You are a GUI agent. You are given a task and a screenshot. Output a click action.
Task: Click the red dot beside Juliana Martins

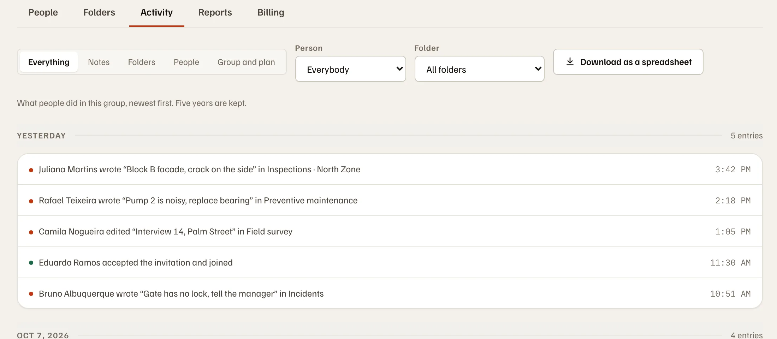31,170
